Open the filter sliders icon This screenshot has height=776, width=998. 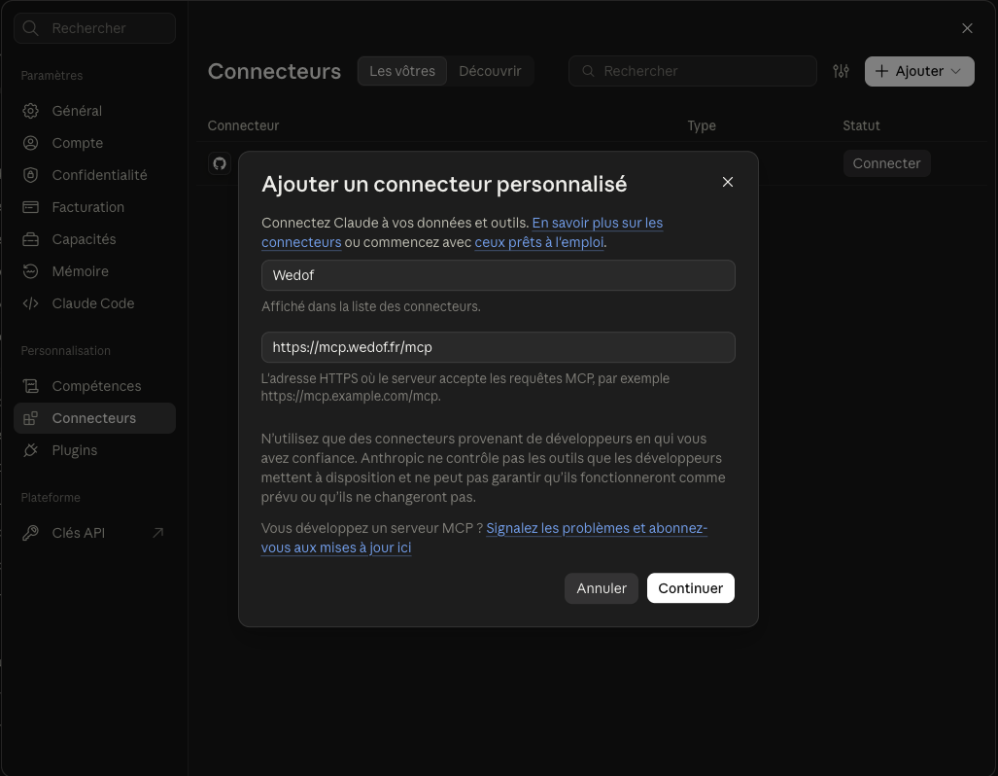click(841, 71)
